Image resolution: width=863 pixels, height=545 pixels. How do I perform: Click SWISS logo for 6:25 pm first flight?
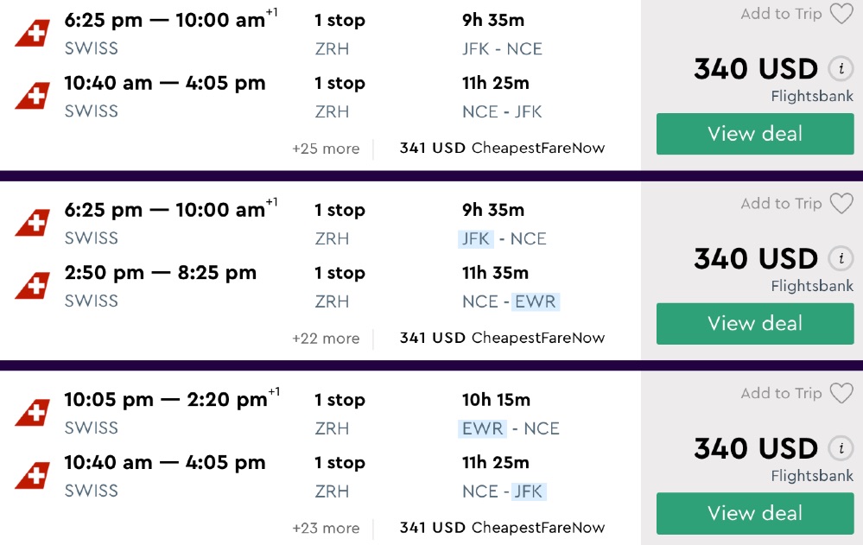point(32,33)
